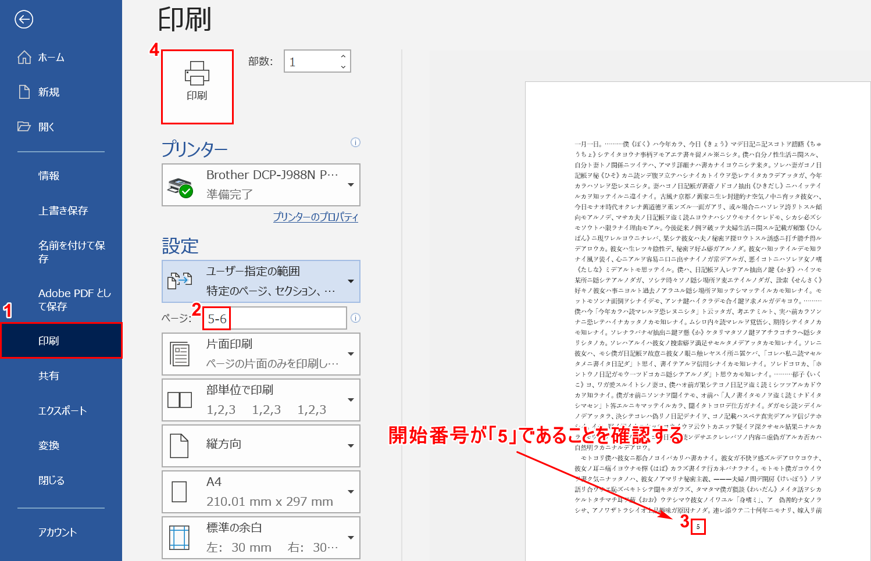871x561 pixels.
Task: Click the Home house icon
Action: [24, 57]
